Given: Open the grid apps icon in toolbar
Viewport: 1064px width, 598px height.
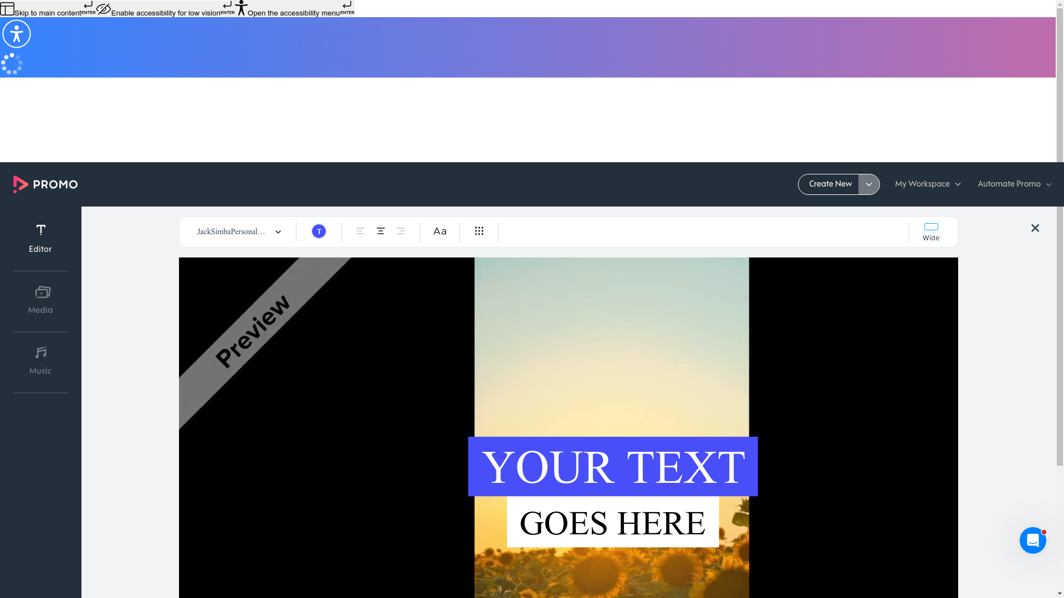Looking at the screenshot, I should (479, 231).
